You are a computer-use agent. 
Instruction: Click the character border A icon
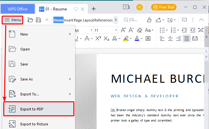tap(148, 38)
